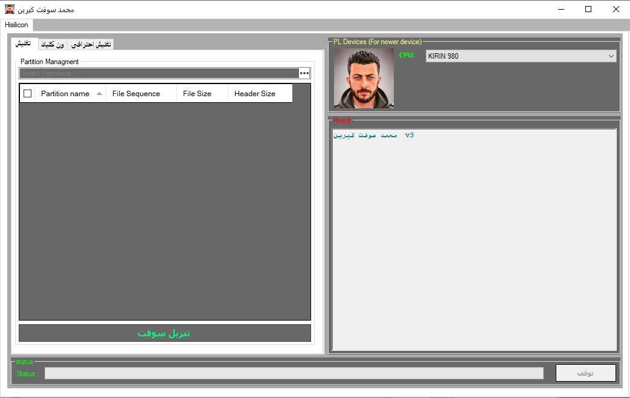This screenshot has height=398, width=630.
Task: Click the app logo in the title bar
Action: (8, 8)
